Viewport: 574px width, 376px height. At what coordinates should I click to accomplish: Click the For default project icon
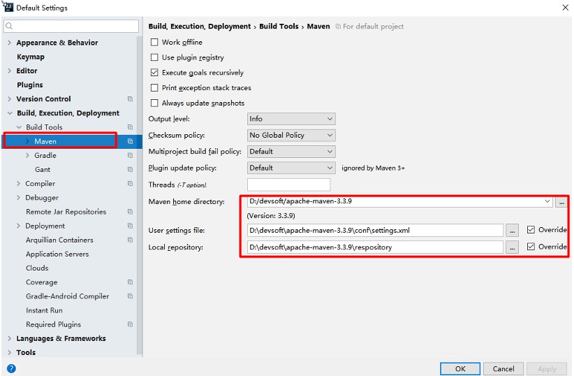(338, 27)
